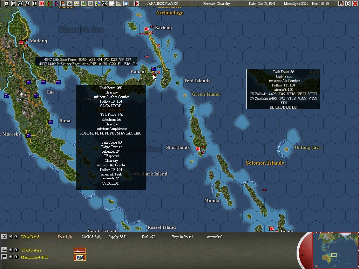Screen dimensions: 359x269
Task: Click the ship icon beside TF 69
Action: [x=4, y=250]
